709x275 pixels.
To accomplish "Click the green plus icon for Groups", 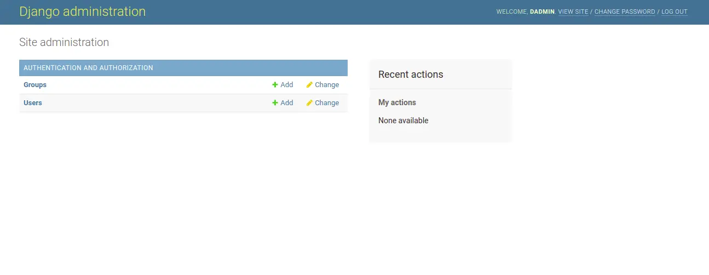I will point(275,85).
